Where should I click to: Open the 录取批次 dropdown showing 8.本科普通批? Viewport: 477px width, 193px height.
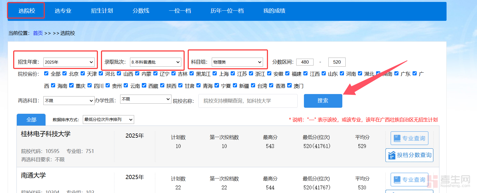[156, 62]
